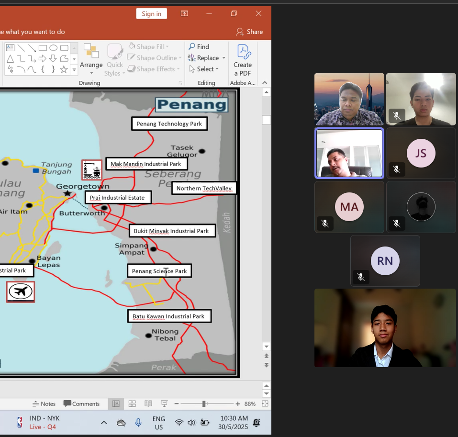Click Create a PDF Adobe button
The width and height of the screenshot is (458, 437).
tap(243, 60)
